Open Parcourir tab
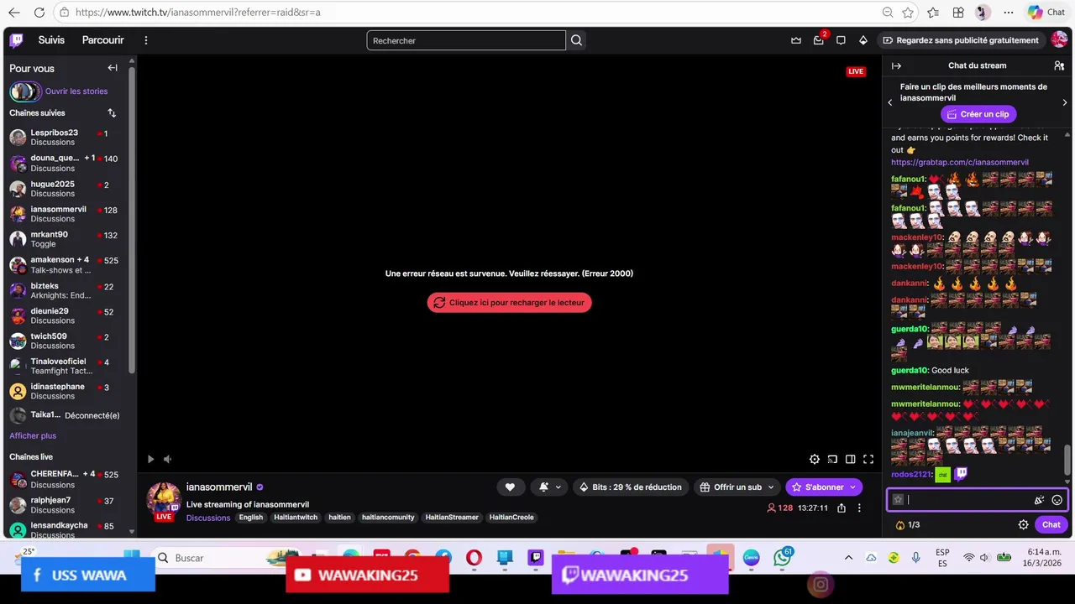 [x=102, y=40]
